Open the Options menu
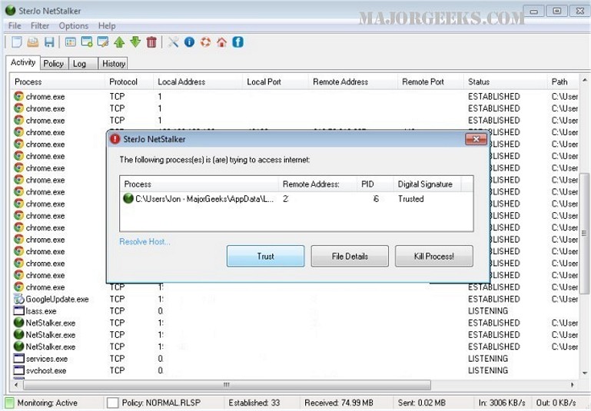The width and height of the screenshot is (591, 411). [74, 25]
